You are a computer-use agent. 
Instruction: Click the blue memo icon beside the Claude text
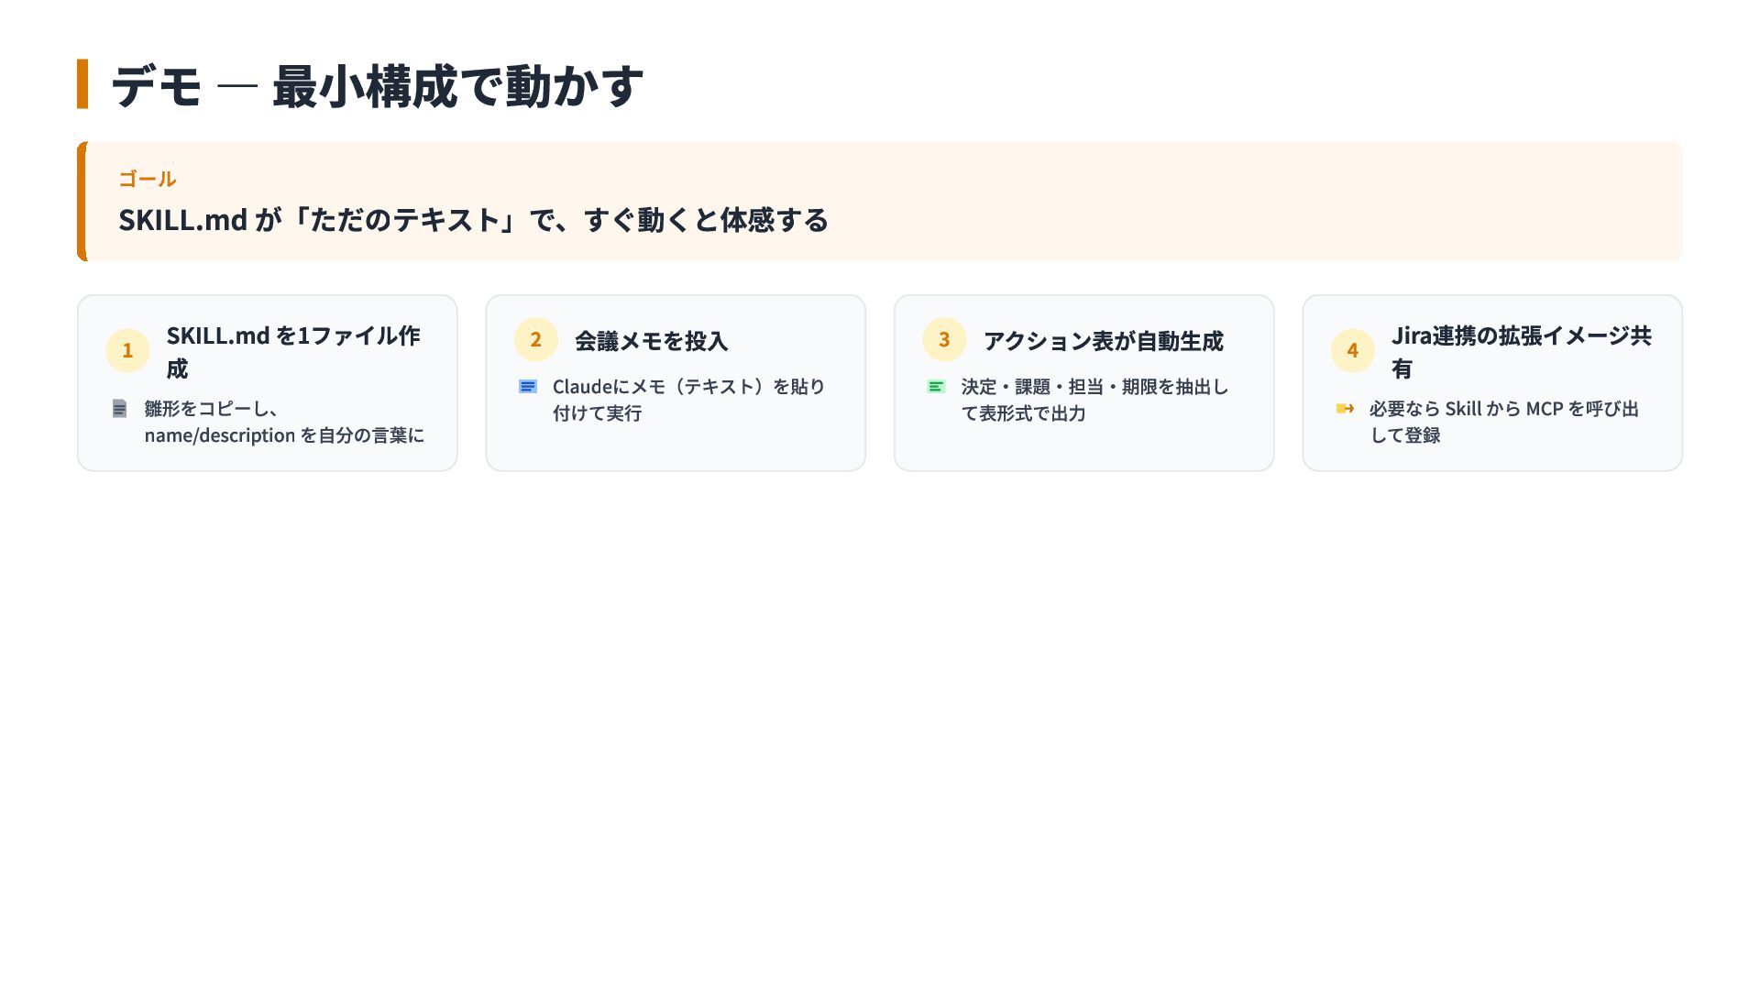527,387
